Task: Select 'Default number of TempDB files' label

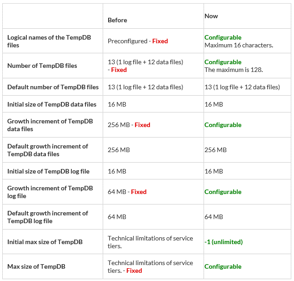Action: click(53, 87)
